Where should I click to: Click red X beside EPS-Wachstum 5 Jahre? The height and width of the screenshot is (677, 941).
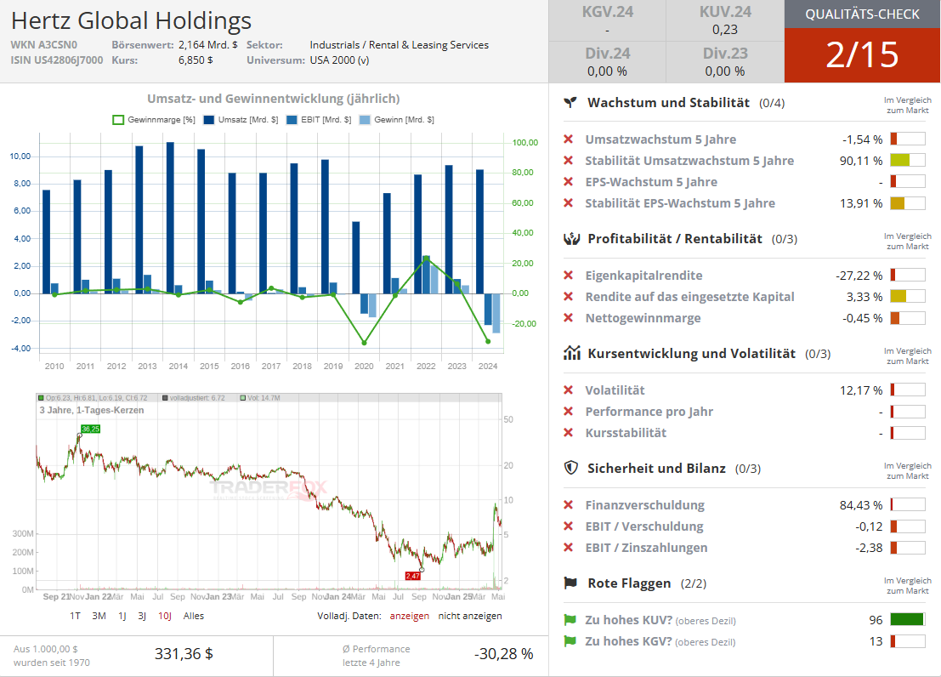coord(569,181)
